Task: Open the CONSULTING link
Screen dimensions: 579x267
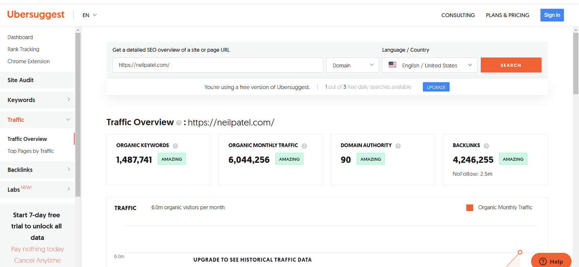Action: [458, 15]
